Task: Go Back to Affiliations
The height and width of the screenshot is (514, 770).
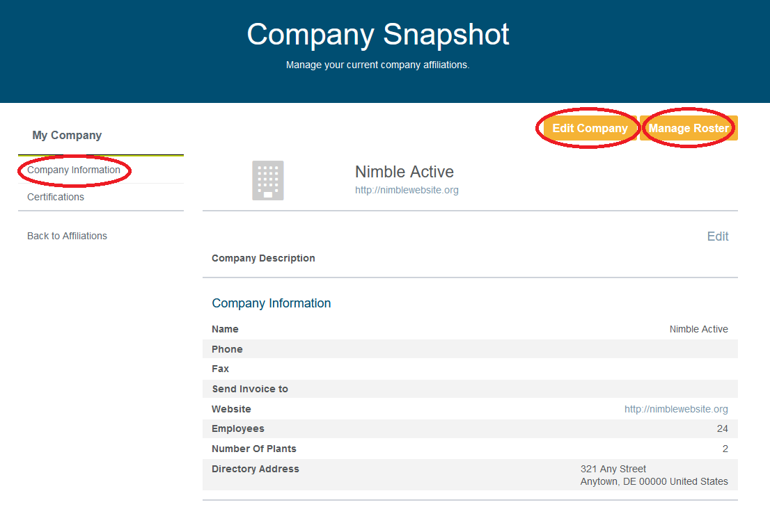Action: pos(67,236)
